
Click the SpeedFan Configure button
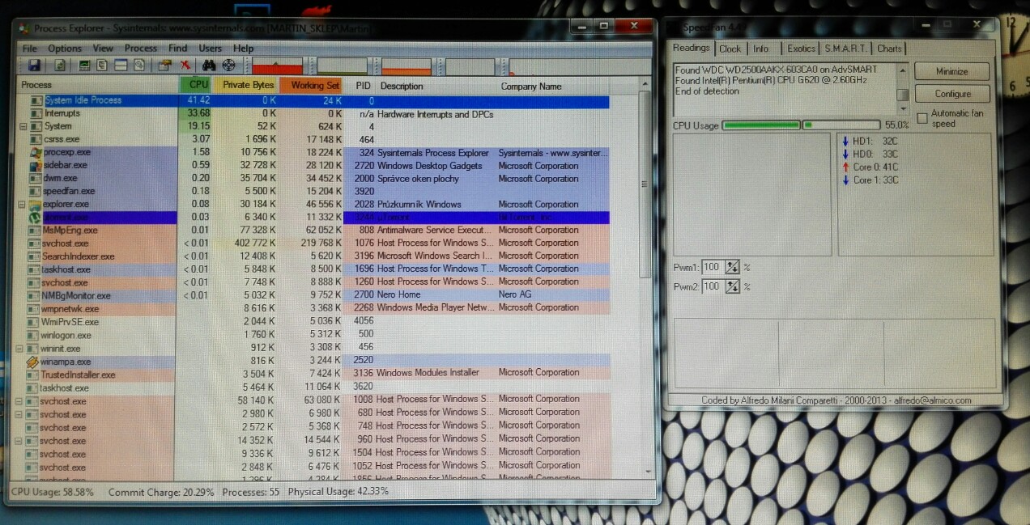click(953, 94)
